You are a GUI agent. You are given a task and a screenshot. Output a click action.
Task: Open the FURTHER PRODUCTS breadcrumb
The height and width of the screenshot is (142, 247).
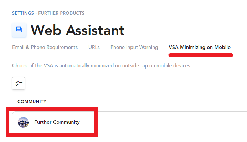click(x=61, y=13)
